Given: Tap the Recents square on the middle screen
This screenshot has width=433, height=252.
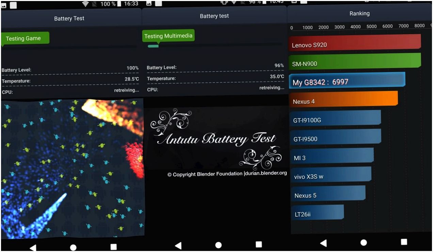Looking at the screenshot, I should (x=259, y=245).
